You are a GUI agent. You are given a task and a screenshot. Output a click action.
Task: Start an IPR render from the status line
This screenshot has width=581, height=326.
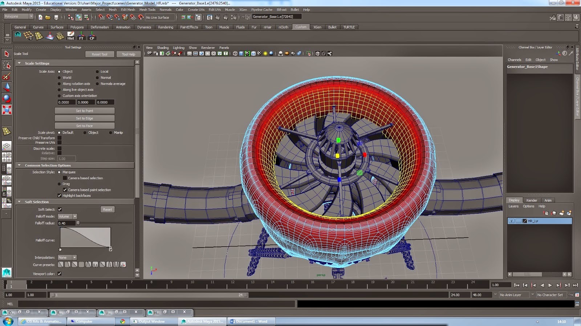[226, 17]
